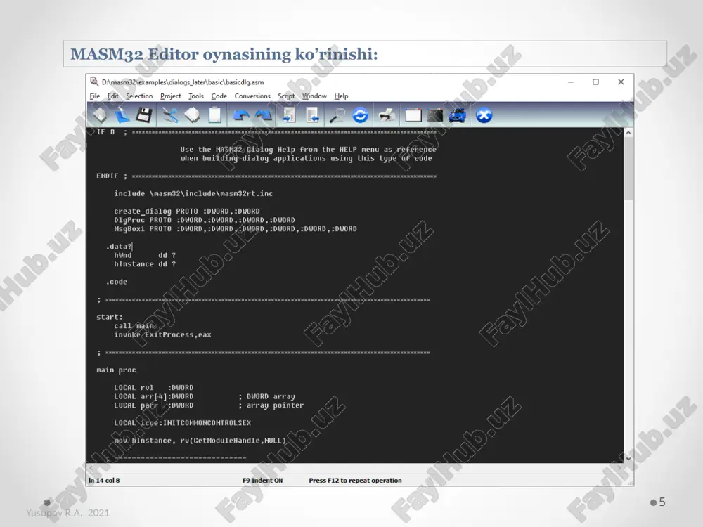This screenshot has height=527, width=703.
Task: Click the editor title bar app icon
Action: [94, 82]
